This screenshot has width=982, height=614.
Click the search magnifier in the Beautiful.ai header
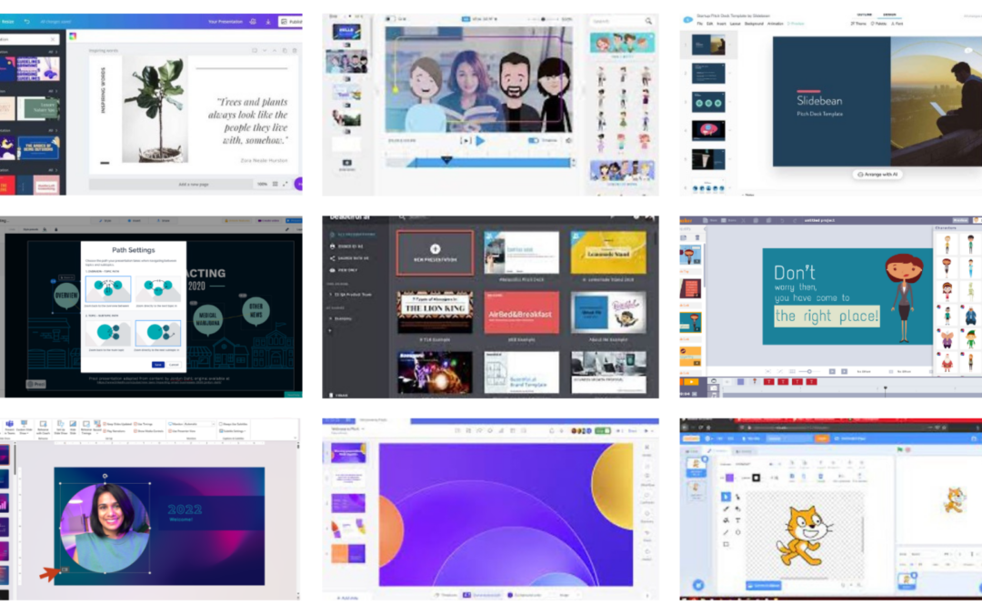pyautogui.click(x=402, y=217)
